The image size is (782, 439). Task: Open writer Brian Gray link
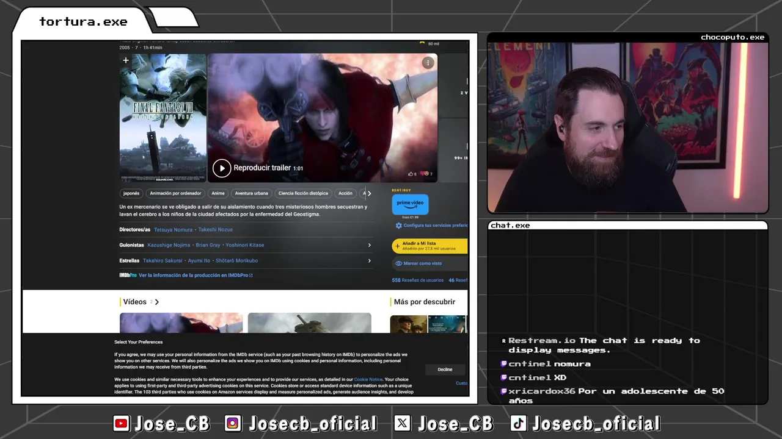point(208,245)
